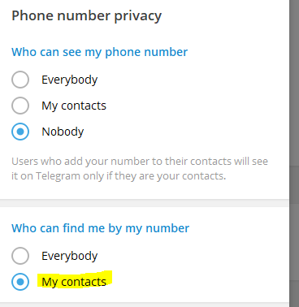Click the gray divider between the two sections

pyautogui.click(x=145, y=203)
